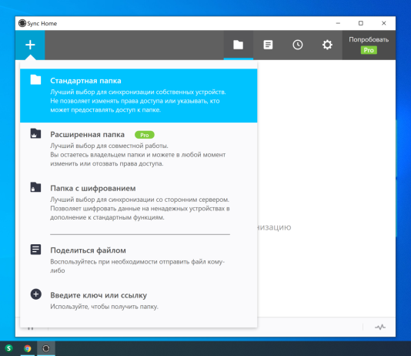Select Стандартная папка menu option

(x=139, y=96)
